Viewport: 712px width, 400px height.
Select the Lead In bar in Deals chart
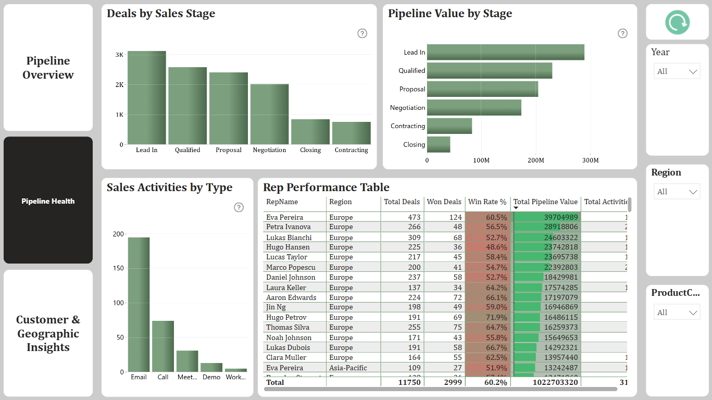tap(147, 97)
